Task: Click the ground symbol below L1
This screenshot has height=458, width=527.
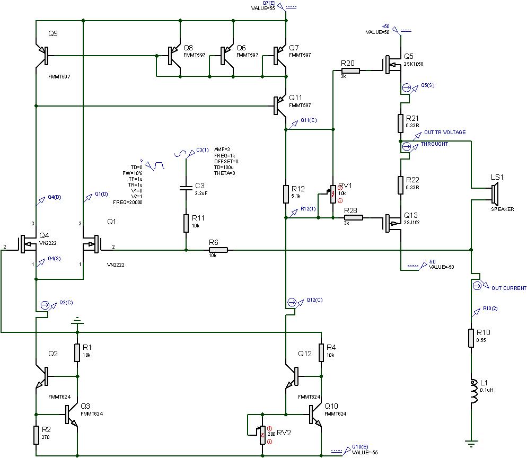Action: [471, 444]
